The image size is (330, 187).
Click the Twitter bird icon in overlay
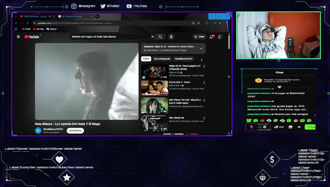[x=103, y=6]
